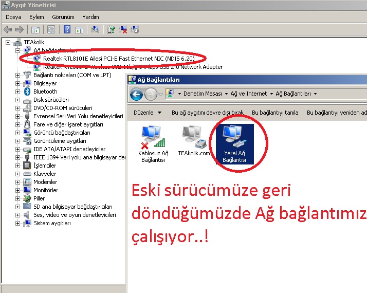
Task: Open the Properties icon in the toolbar
Action: point(51,29)
